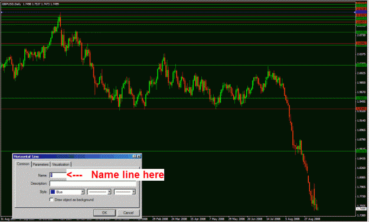Click the blue price label on price axis
This screenshot has width=369, height=222.
(x=361, y=12)
